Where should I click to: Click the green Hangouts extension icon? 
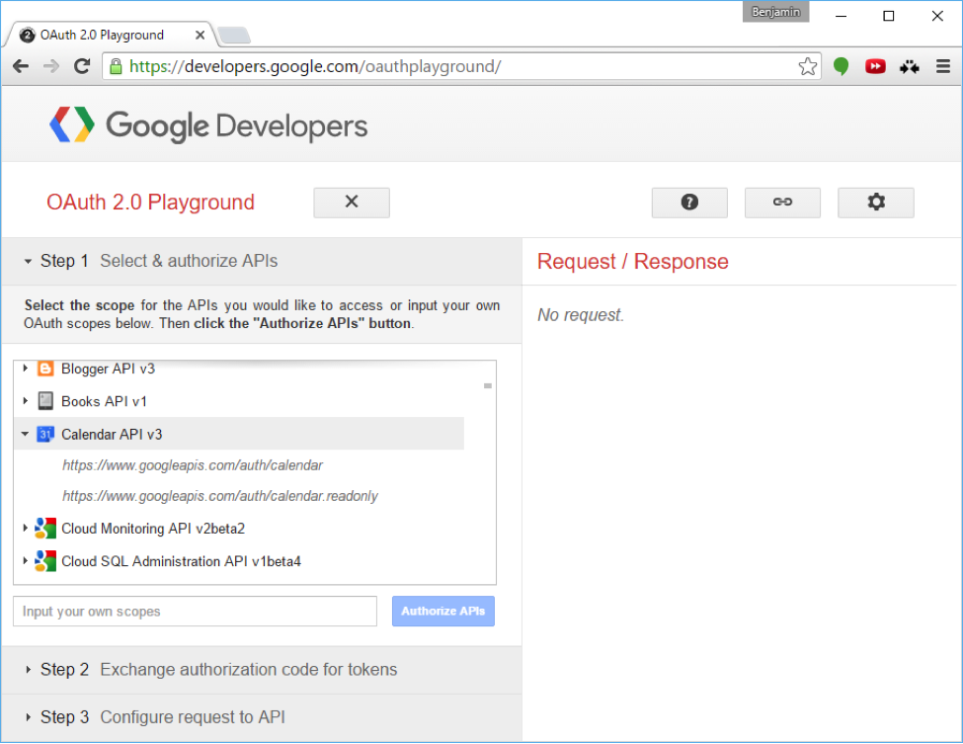click(x=841, y=66)
